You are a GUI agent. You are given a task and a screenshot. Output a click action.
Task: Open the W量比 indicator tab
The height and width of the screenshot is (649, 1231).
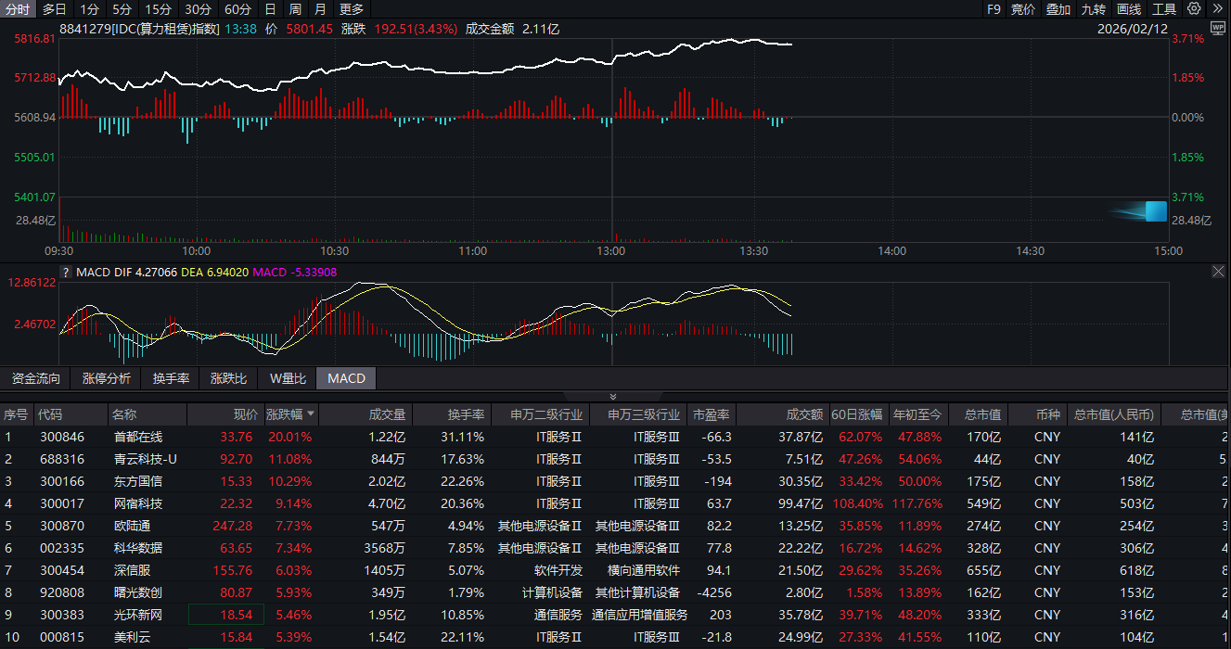coord(288,378)
